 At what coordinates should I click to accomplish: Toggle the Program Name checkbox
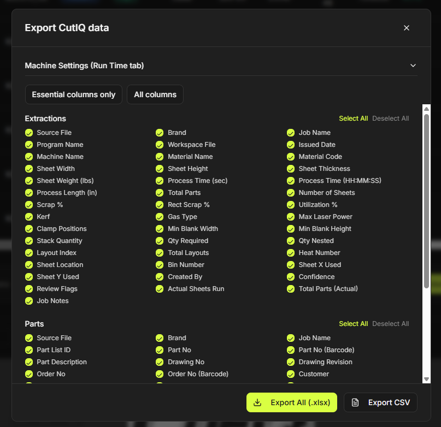pyautogui.click(x=29, y=145)
